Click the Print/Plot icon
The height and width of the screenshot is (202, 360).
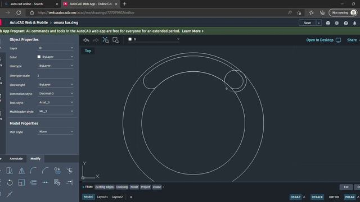pyautogui.click(x=328, y=23)
